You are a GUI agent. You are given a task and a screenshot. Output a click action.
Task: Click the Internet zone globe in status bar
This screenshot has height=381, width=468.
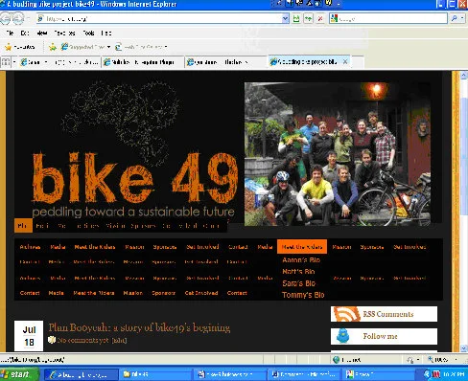pyautogui.click(x=336, y=360)
